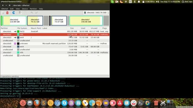
Task: Open the View menu
Action: click(x=18, y=9)
